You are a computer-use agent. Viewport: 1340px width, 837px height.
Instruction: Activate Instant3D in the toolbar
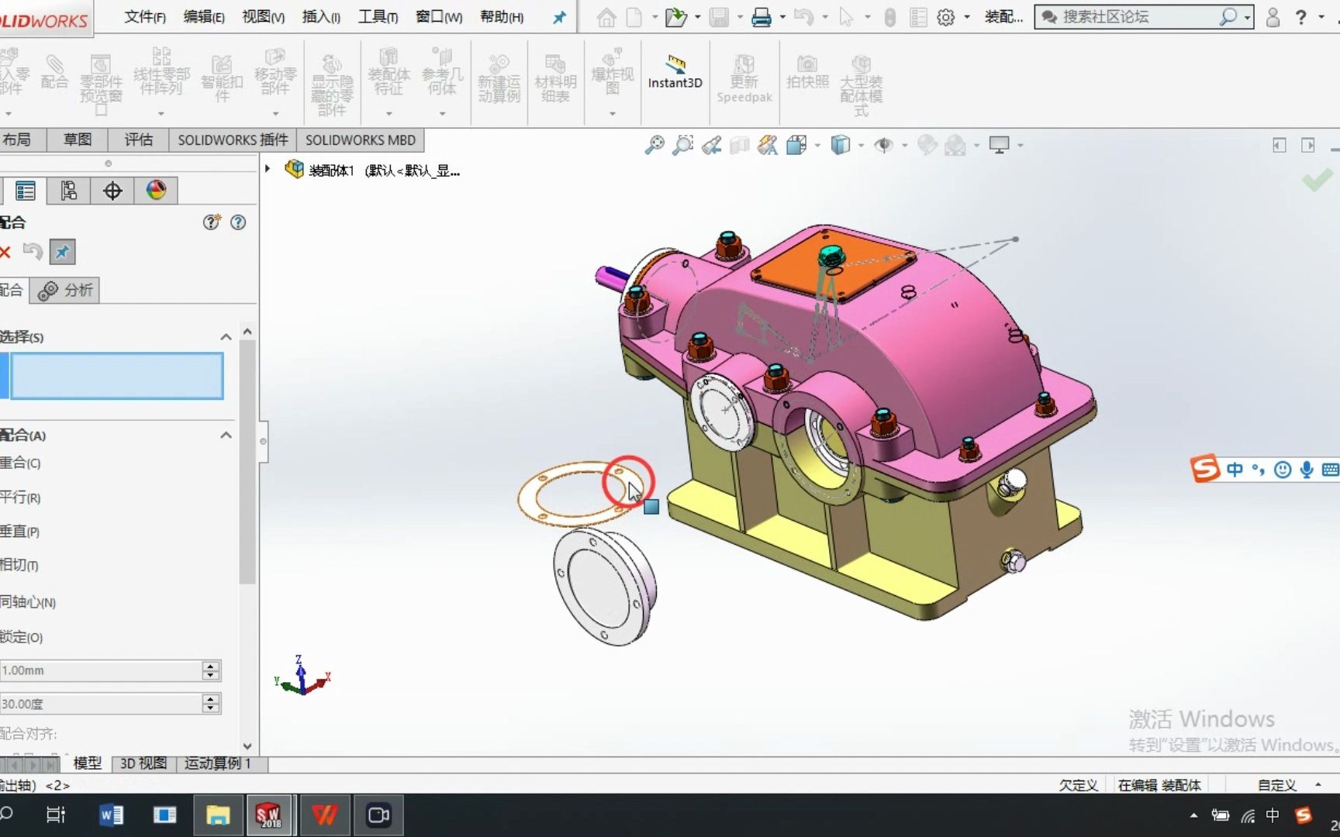point(674,74)
